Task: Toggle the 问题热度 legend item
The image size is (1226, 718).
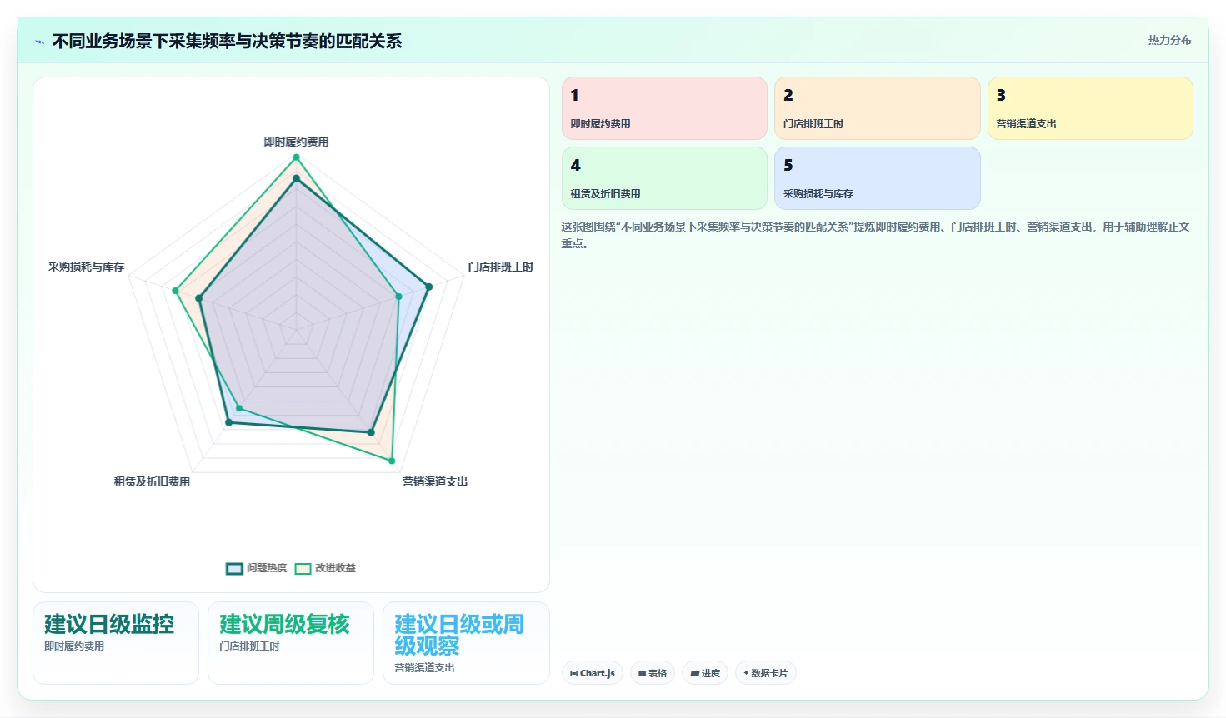Action: (257, 568)
